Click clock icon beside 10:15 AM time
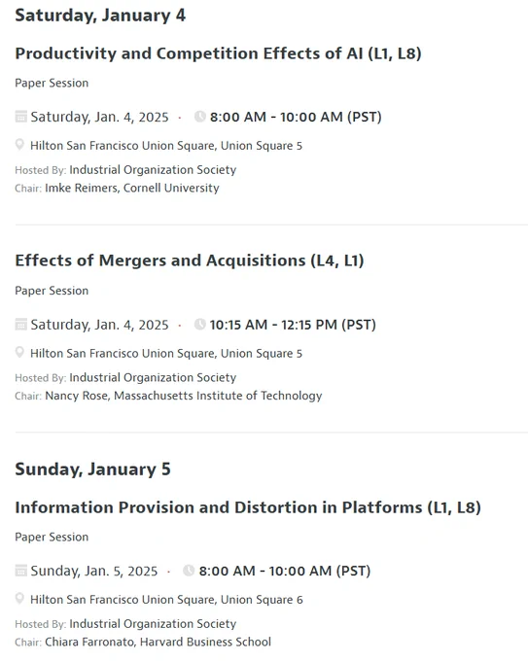Screen dimensions: 528x661 (200, 324)
